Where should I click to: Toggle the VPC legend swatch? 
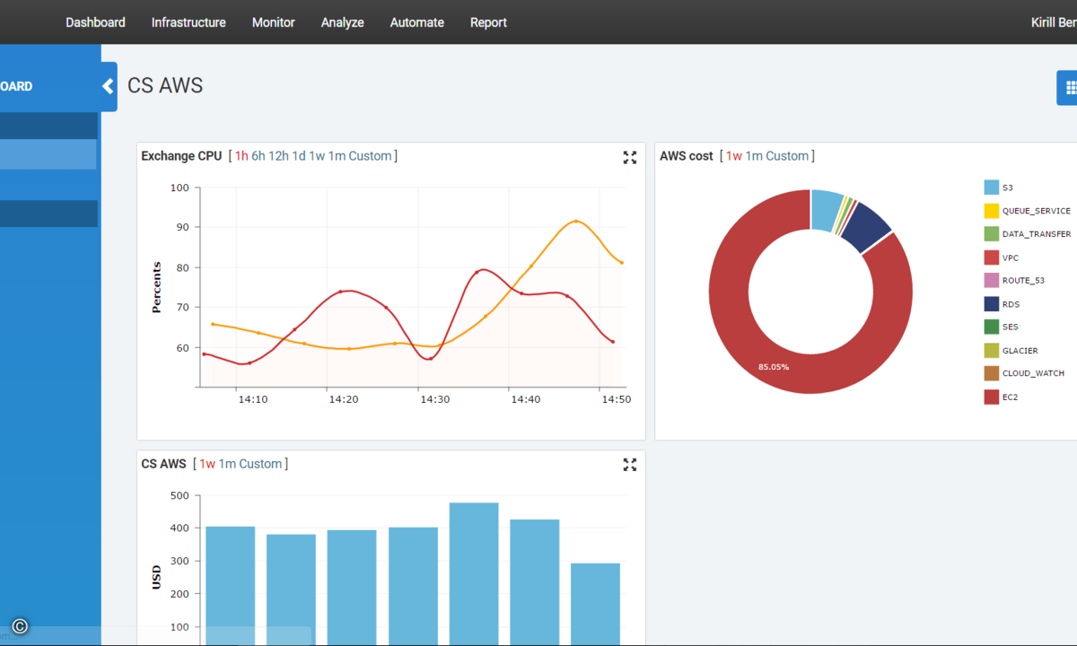coord(992,258)
